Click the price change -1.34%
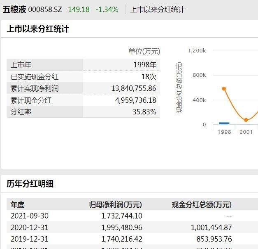Viewport: 258px width, 249px height. point(107,9)
